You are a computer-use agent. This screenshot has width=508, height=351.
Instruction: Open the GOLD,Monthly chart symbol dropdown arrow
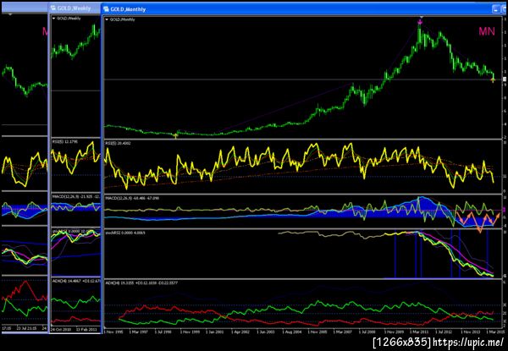tap(107, 19)
